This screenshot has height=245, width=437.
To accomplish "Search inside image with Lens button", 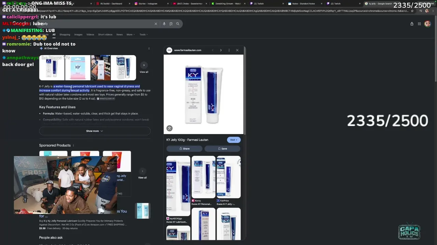I will (x=169, y=128).
